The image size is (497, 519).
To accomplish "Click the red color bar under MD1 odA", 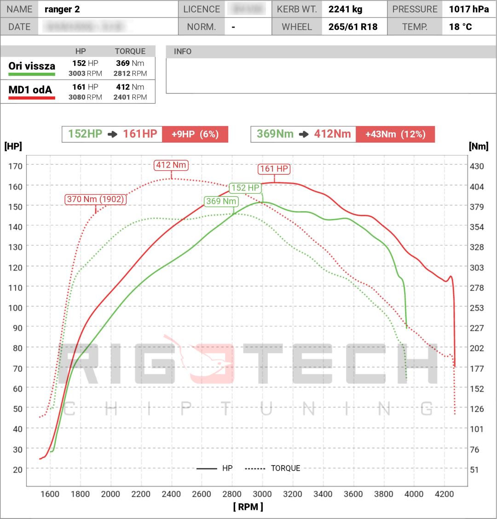I will 32,98.
